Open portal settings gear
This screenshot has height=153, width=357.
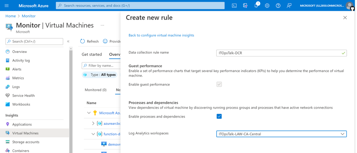tap(267, 6)
